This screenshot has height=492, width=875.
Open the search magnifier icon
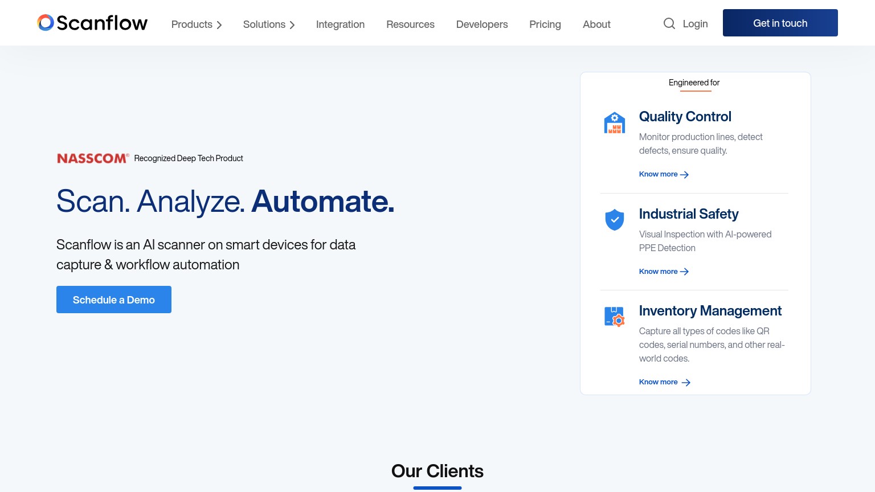point(669,23)
